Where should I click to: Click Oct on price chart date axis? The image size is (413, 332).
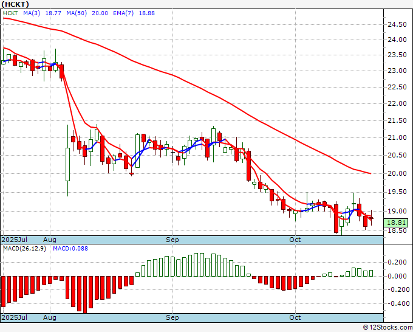(x=295, y=240)
